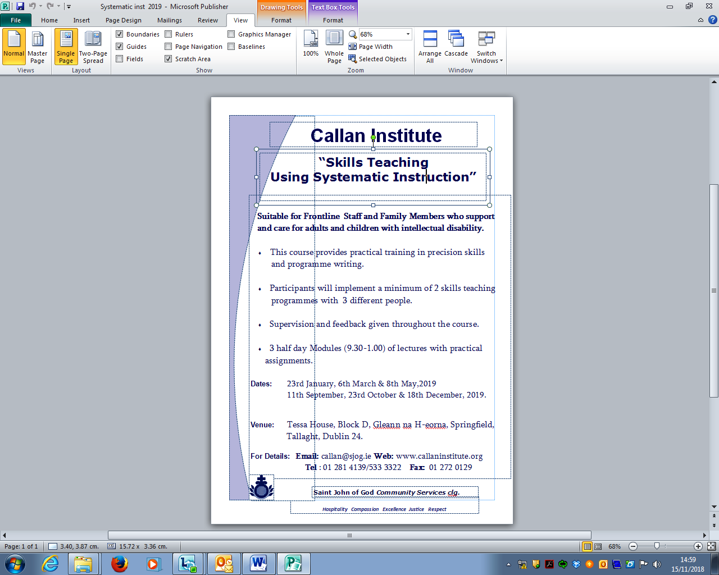Click the Callan Institute title text box

tap(374, 135)
